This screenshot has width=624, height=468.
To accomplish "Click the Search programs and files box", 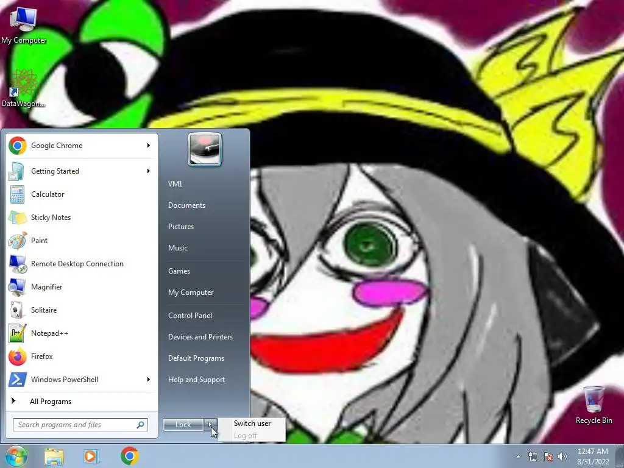I will point(80,425).
